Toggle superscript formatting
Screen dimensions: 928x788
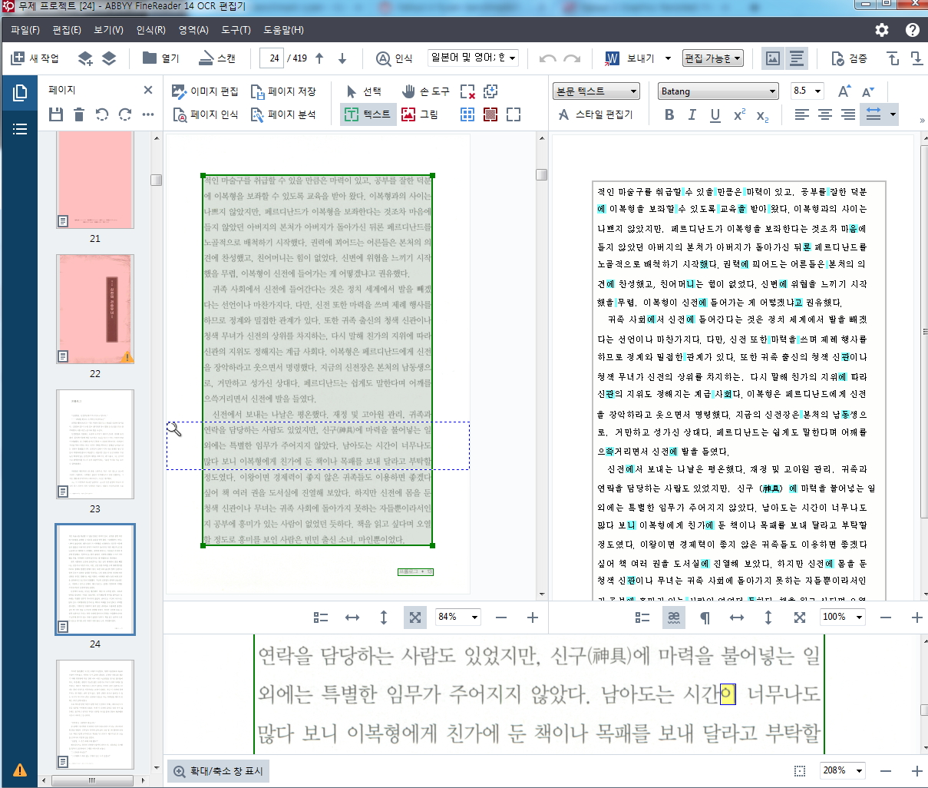coord(739,114)
